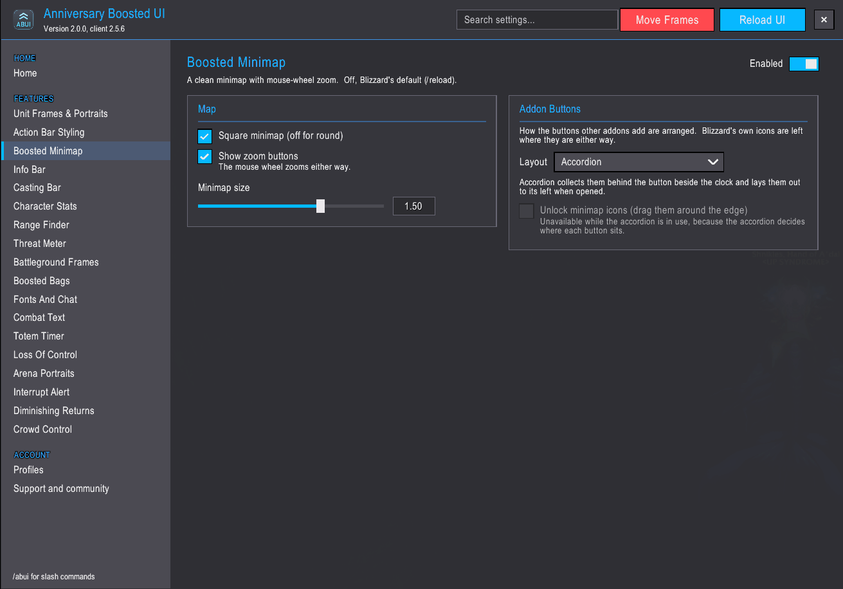
Task: Click the FEATURES sidebar category label
Action: [x=33, y=98]
